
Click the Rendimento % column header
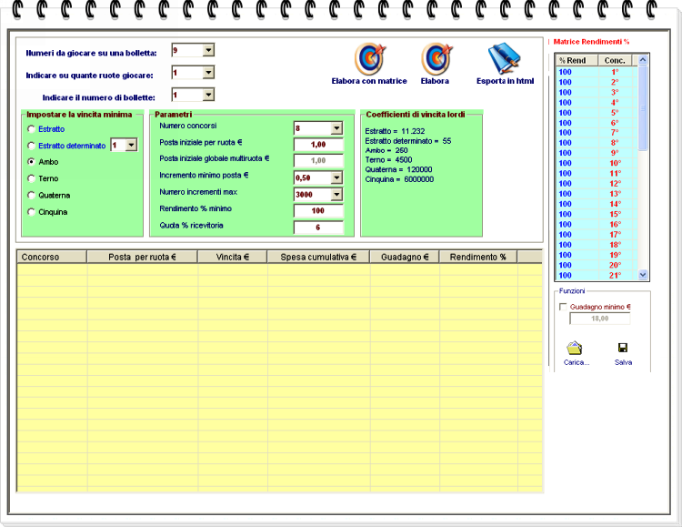(478, 257)
